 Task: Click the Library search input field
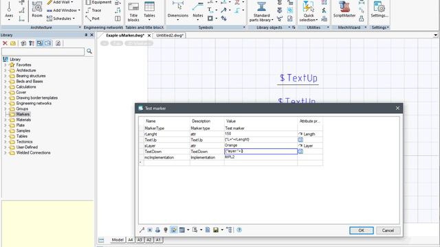click(43, 51)
